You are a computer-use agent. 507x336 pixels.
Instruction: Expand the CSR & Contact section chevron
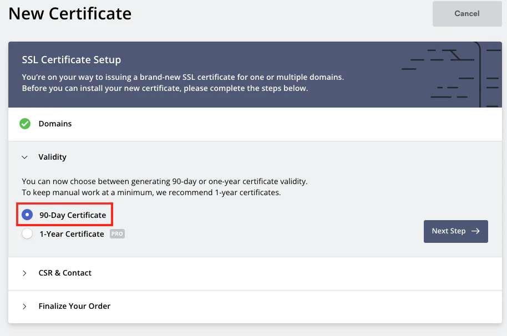pyautogui.click(x=24, y=273)
